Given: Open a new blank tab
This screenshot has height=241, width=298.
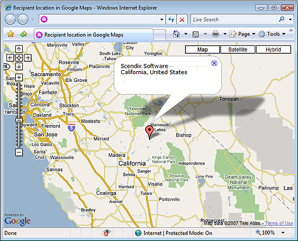Looking at the screenshot, I should [159, 35].
